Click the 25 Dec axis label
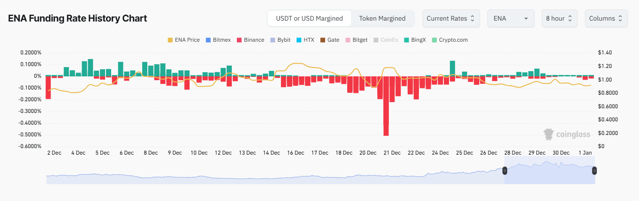639x201 pixels. pos(464,153)
